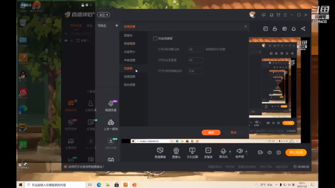Image resolution: width=335 pixels, height=188 pixels.
Task: Toggle the preview eye icon beside the gear
Action: [x=270, y=152]
